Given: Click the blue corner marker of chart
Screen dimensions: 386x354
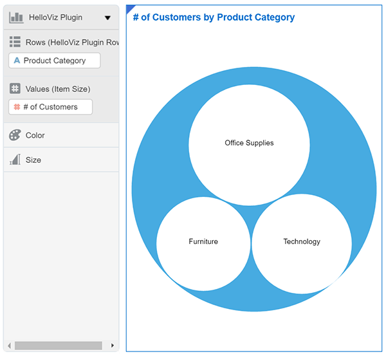Looking at the screenshot, I should coord(129,8).
